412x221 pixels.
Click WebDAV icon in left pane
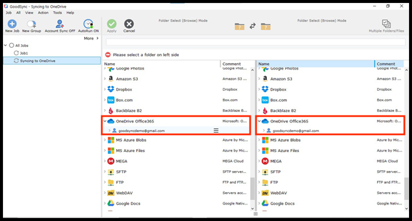pyautogui.click(x=111, y=193)
